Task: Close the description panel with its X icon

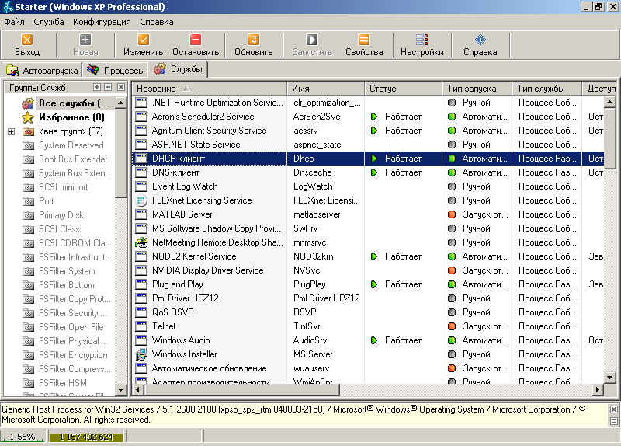Action: pos(613,409)
